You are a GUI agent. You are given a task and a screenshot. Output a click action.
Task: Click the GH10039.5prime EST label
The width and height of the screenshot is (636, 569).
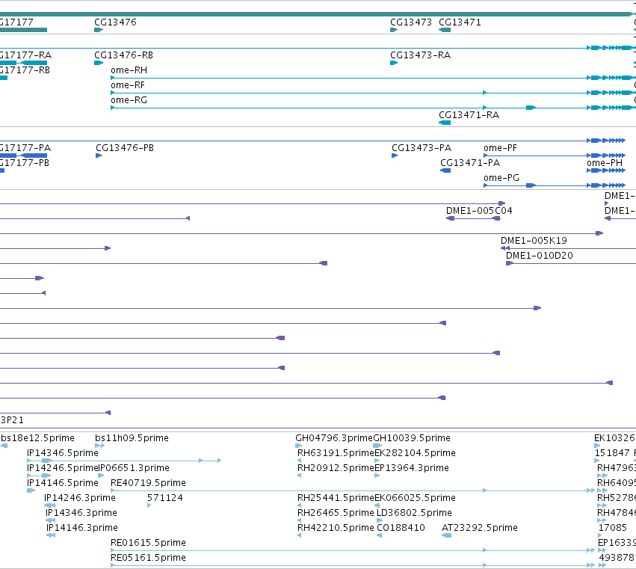(412, 438)
